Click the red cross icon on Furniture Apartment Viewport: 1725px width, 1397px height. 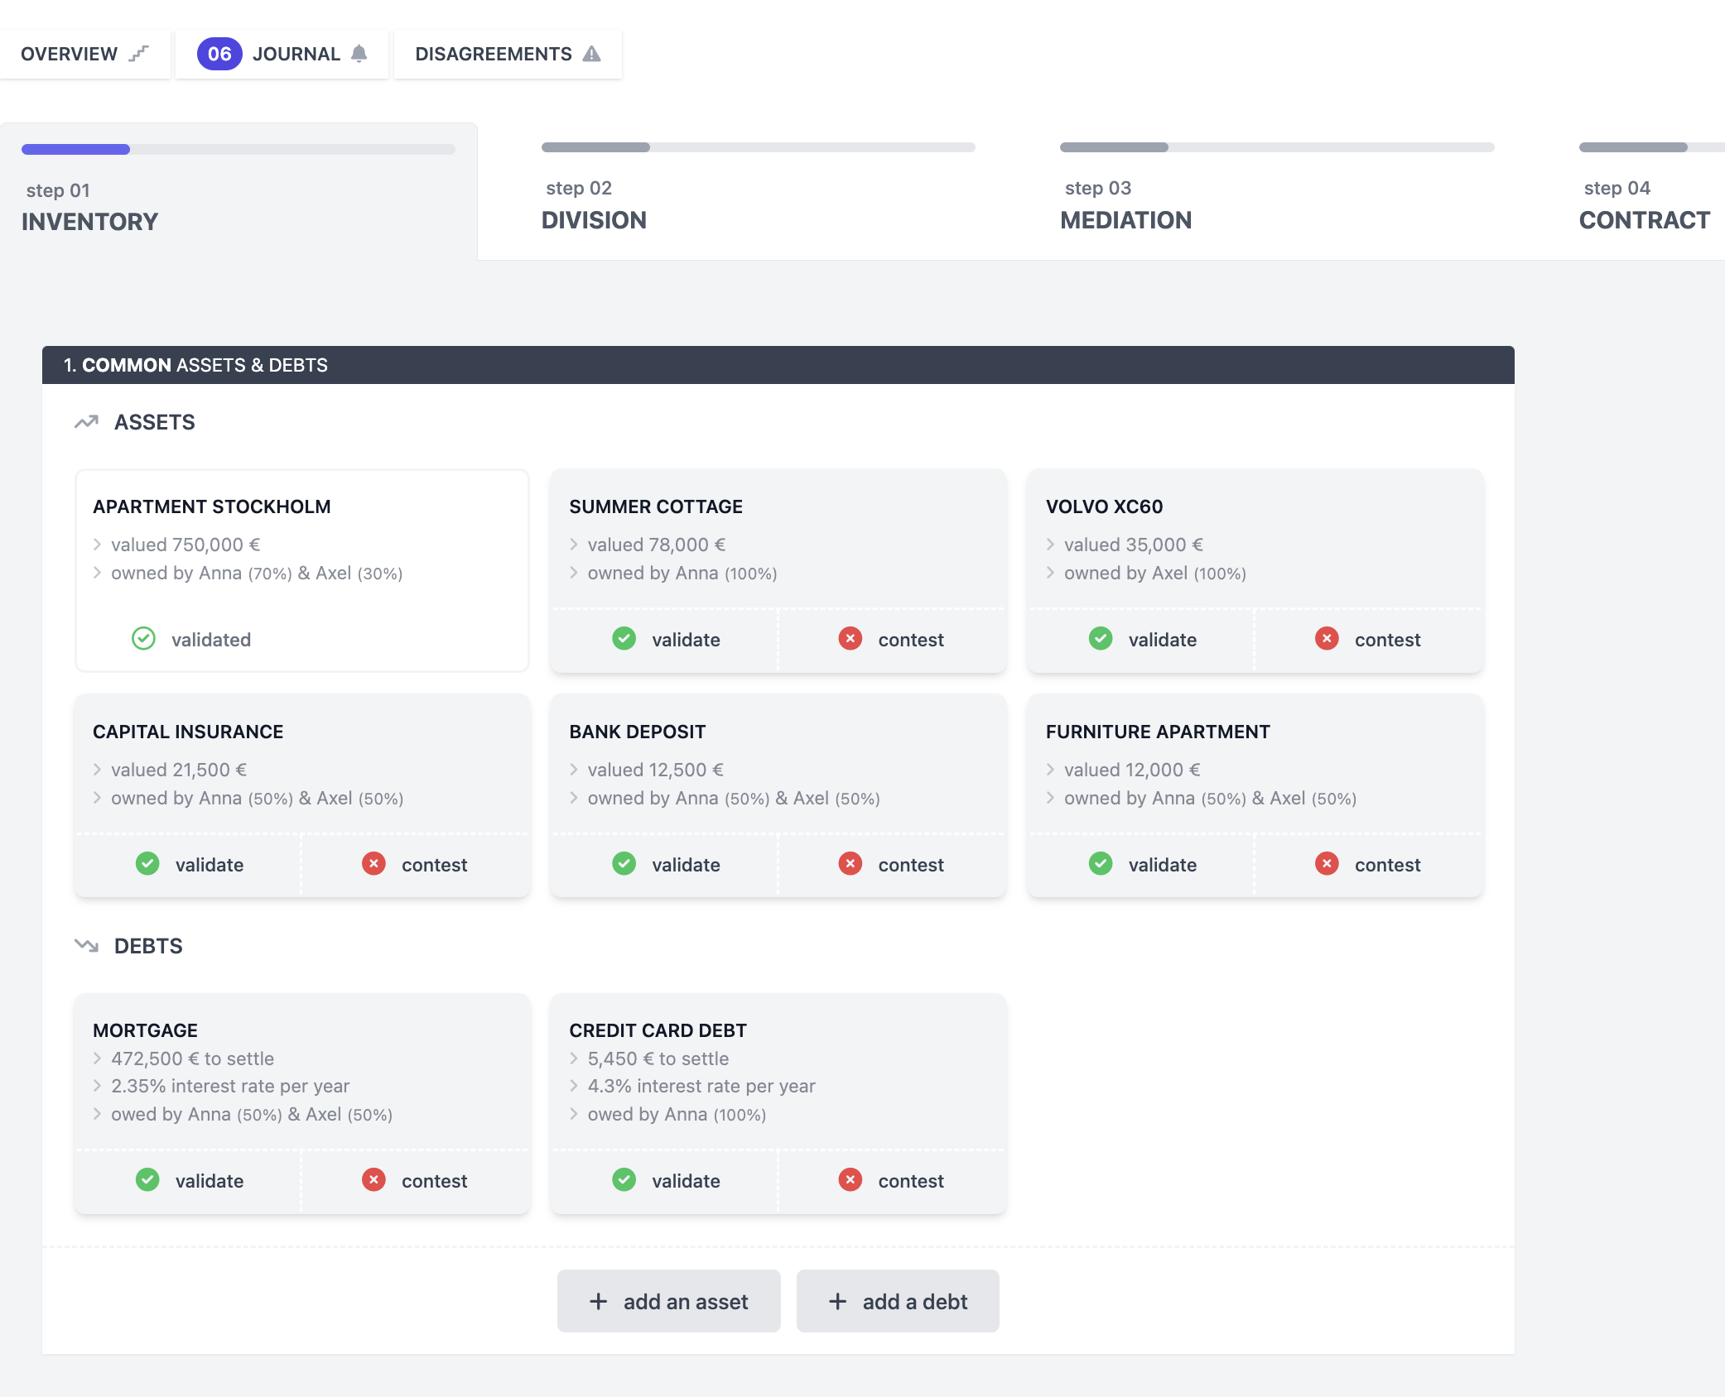(1327, 864)
